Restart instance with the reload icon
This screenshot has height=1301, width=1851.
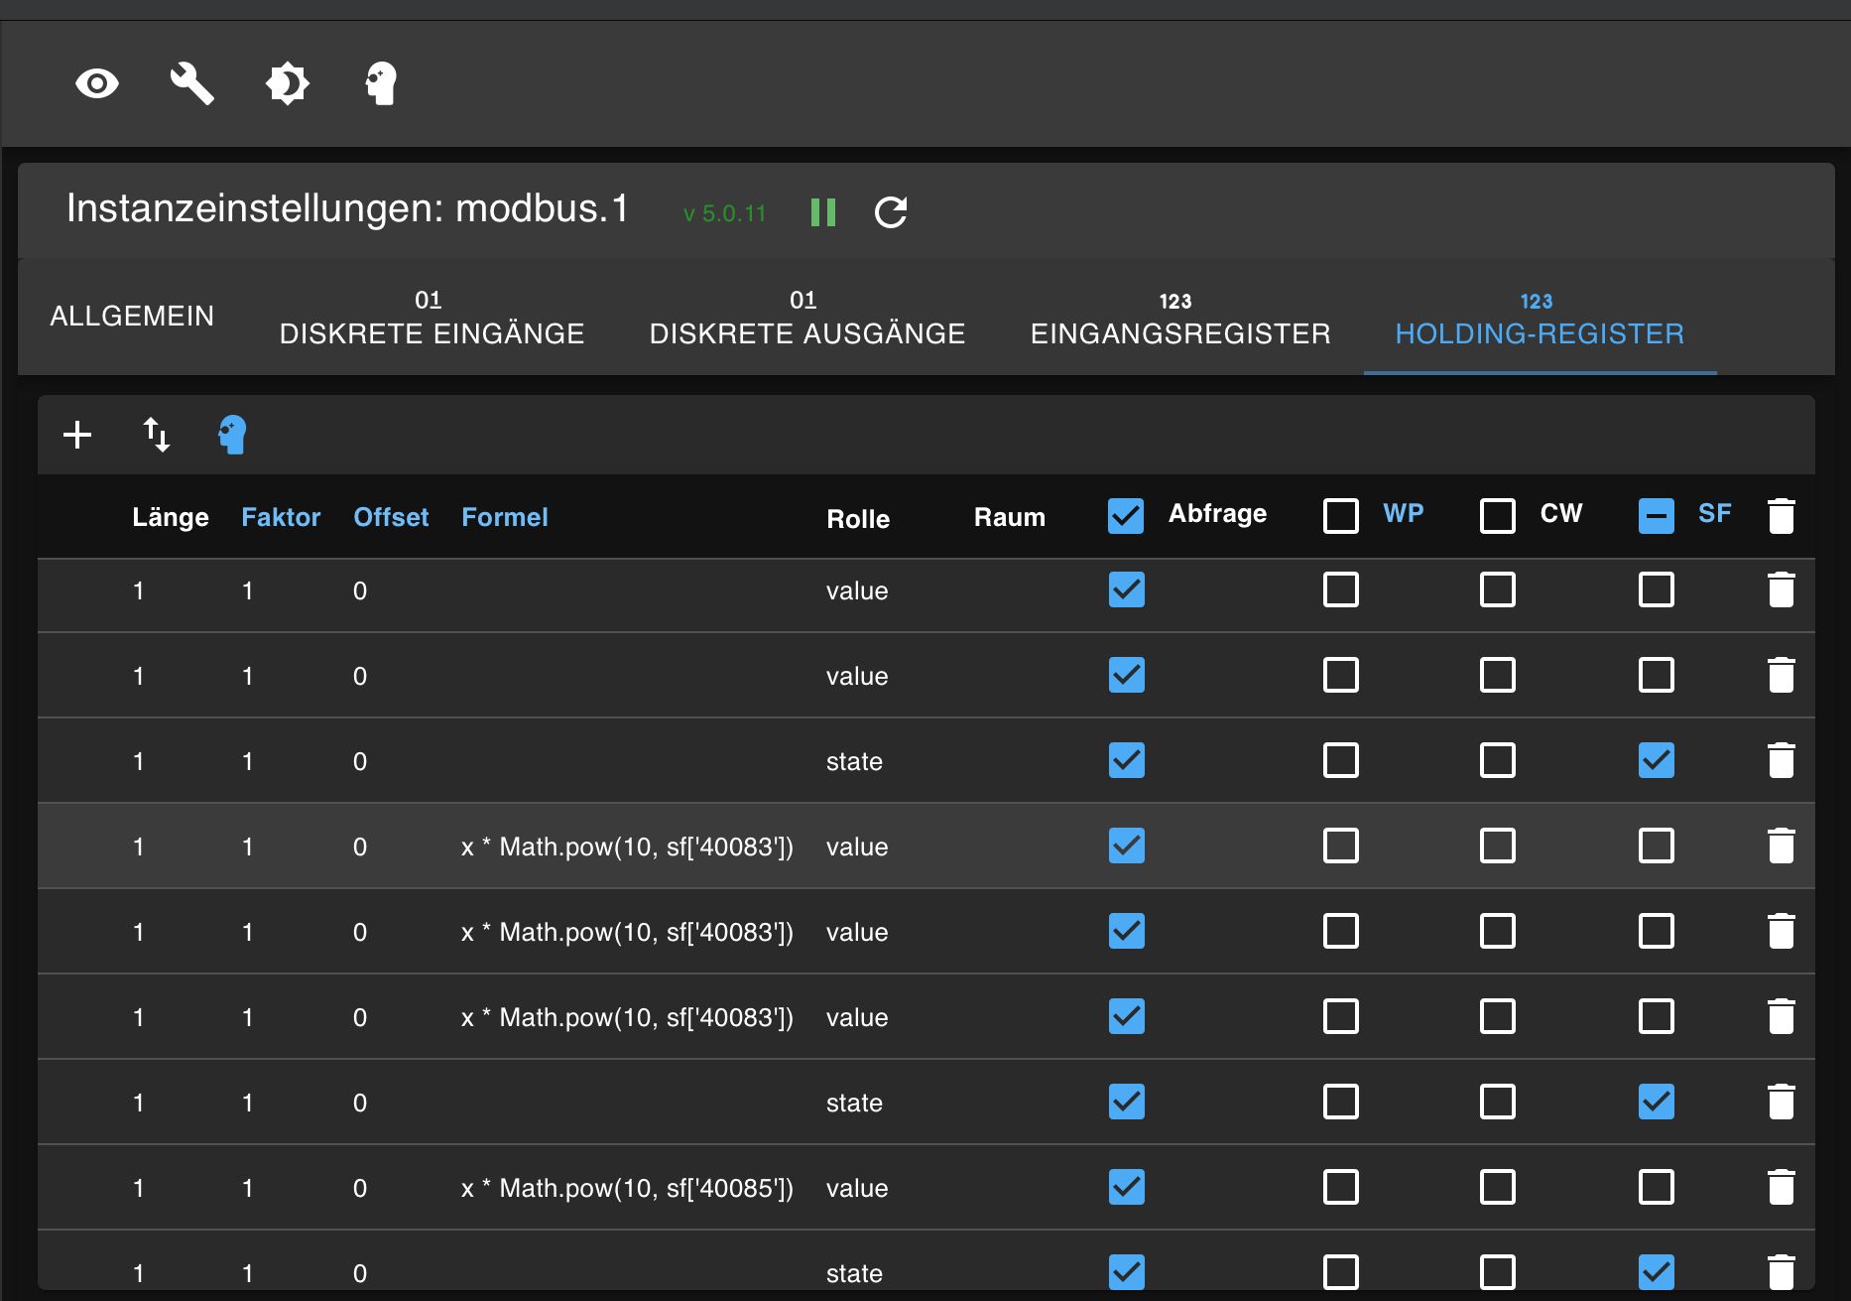(x=891, y=212)
